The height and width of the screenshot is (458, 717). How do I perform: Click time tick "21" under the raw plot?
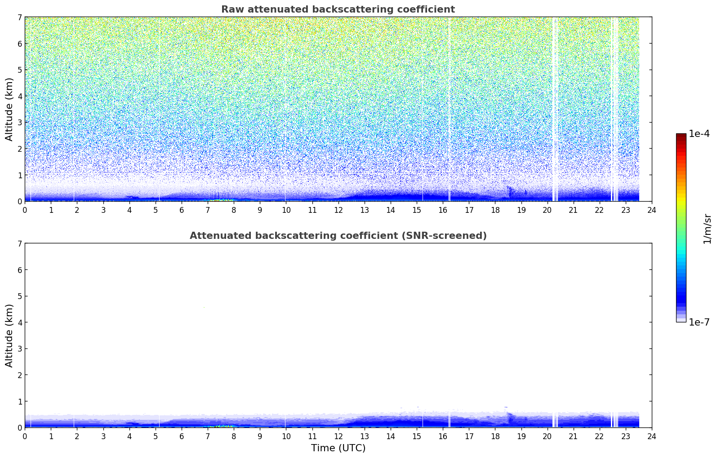574,210
